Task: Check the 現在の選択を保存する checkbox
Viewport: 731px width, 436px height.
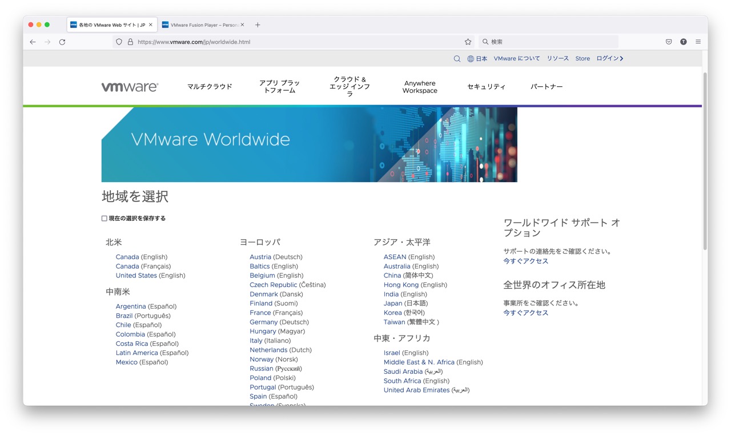Action: [x=104, y=218]
